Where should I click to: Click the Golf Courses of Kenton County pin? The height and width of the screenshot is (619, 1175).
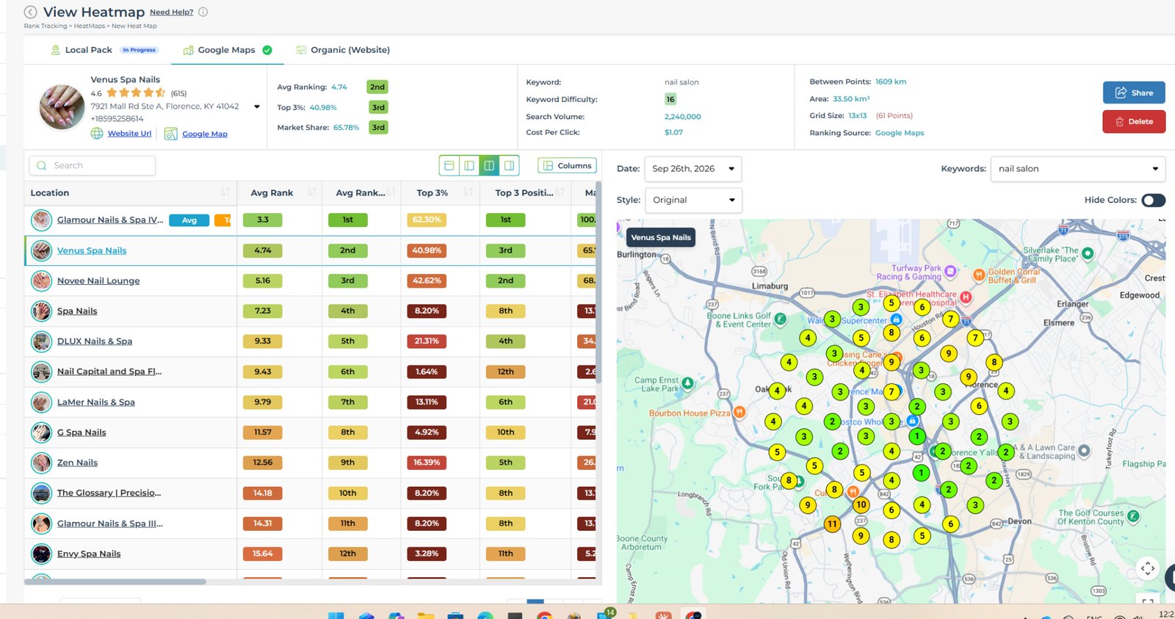pos(1133,517)
